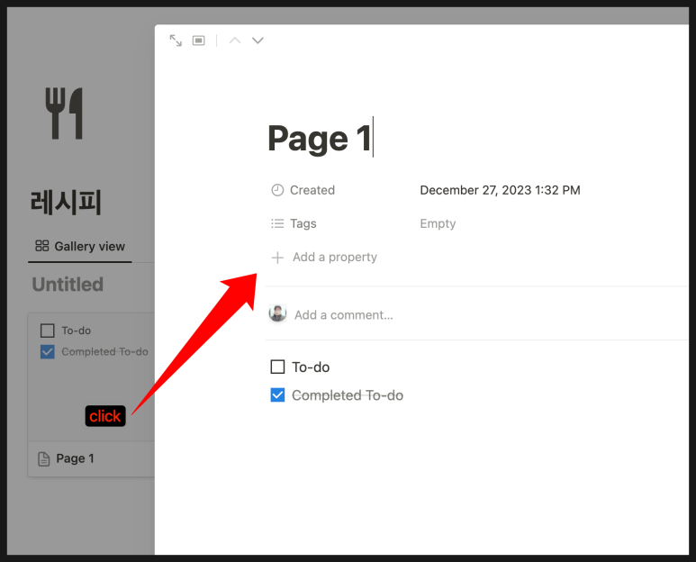Switch to the Gallery view tab
Viewport: 696px width, 562px height.
(x=80, y=247)
